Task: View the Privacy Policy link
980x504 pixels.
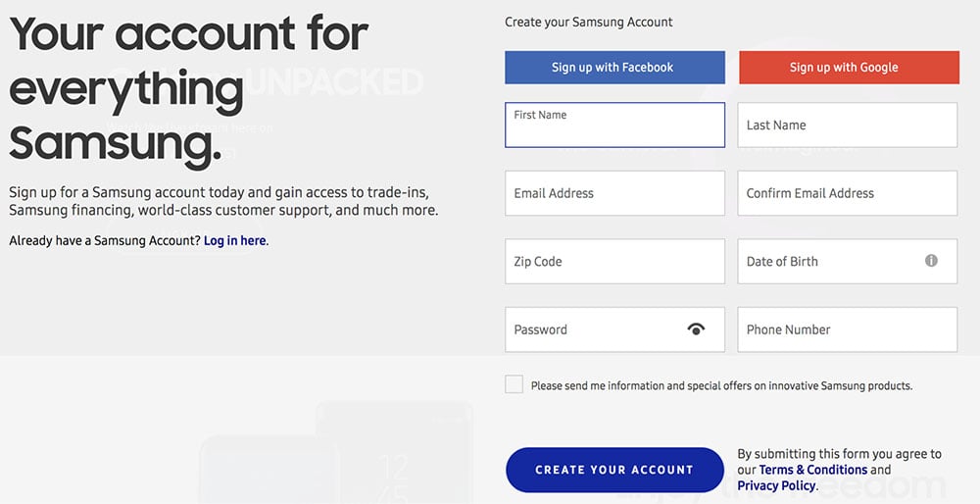Action: (776, 486)
